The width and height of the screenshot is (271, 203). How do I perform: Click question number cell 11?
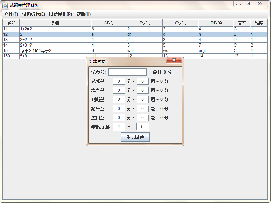point(11,29)
